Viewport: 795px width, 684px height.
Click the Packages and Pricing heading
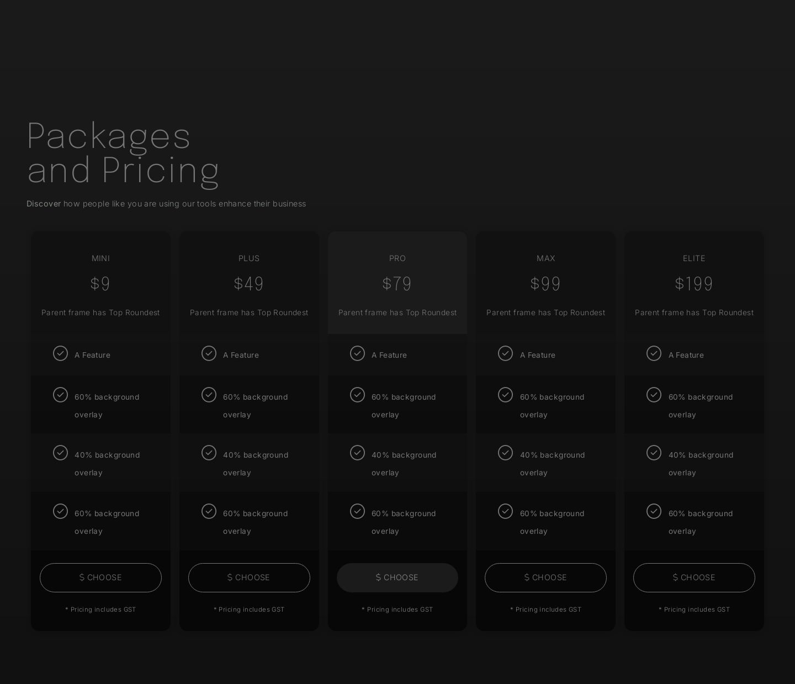[123, 152]
